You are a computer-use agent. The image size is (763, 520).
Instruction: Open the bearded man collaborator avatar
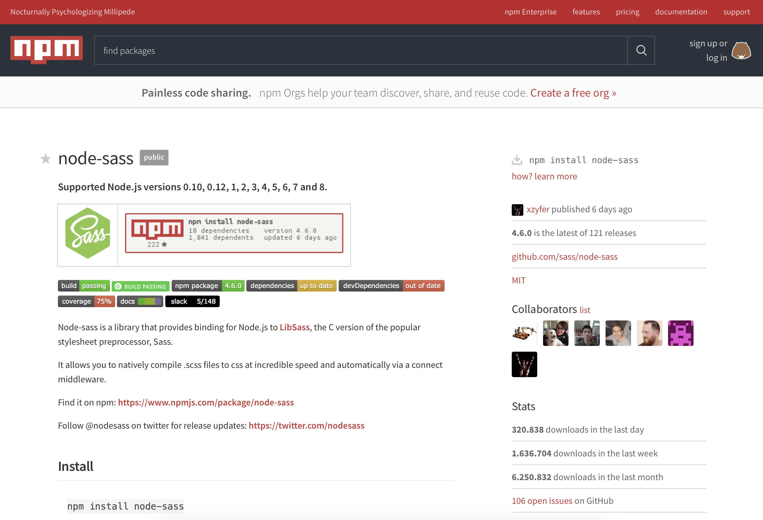click(649, 333)
